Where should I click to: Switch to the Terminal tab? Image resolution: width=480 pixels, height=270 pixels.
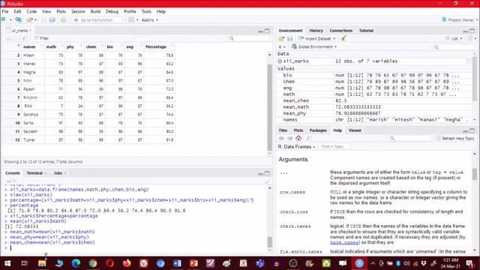point(34,173)
